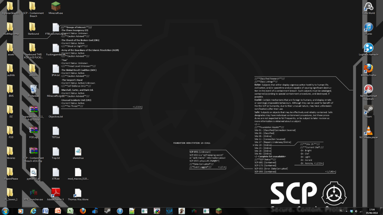Select the AodMapcomp folder
Image resolution: width=383 pixels, height=215 pixels.
11,27
